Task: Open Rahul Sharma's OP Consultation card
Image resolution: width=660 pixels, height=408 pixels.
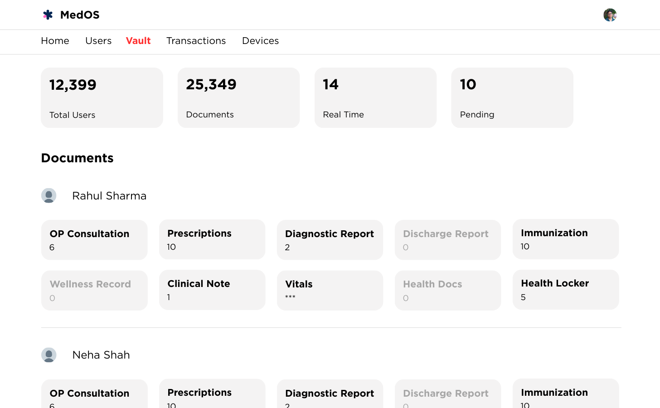Action: point(94,240)
